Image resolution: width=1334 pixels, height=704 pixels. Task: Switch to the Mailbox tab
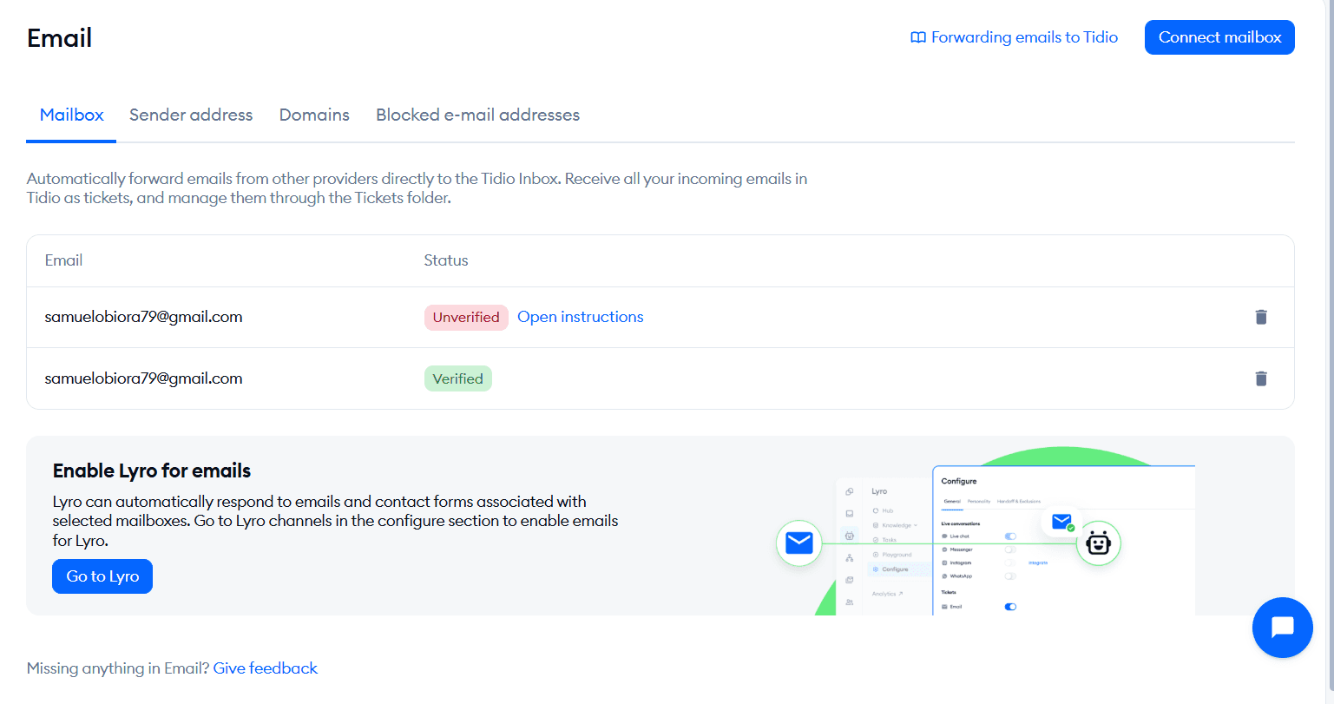tap(71, 115)
